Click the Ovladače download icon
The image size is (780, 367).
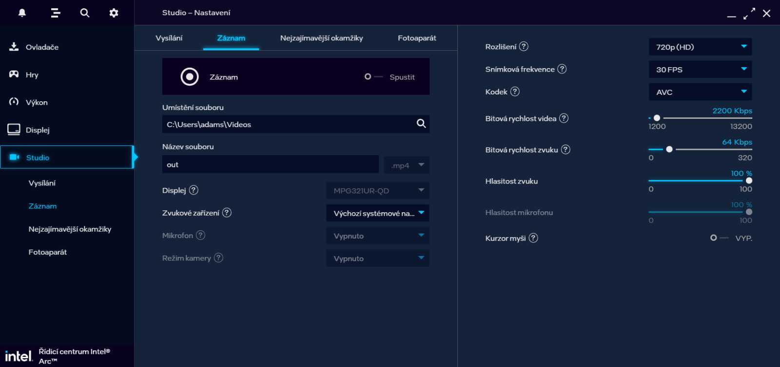[14, 47]
